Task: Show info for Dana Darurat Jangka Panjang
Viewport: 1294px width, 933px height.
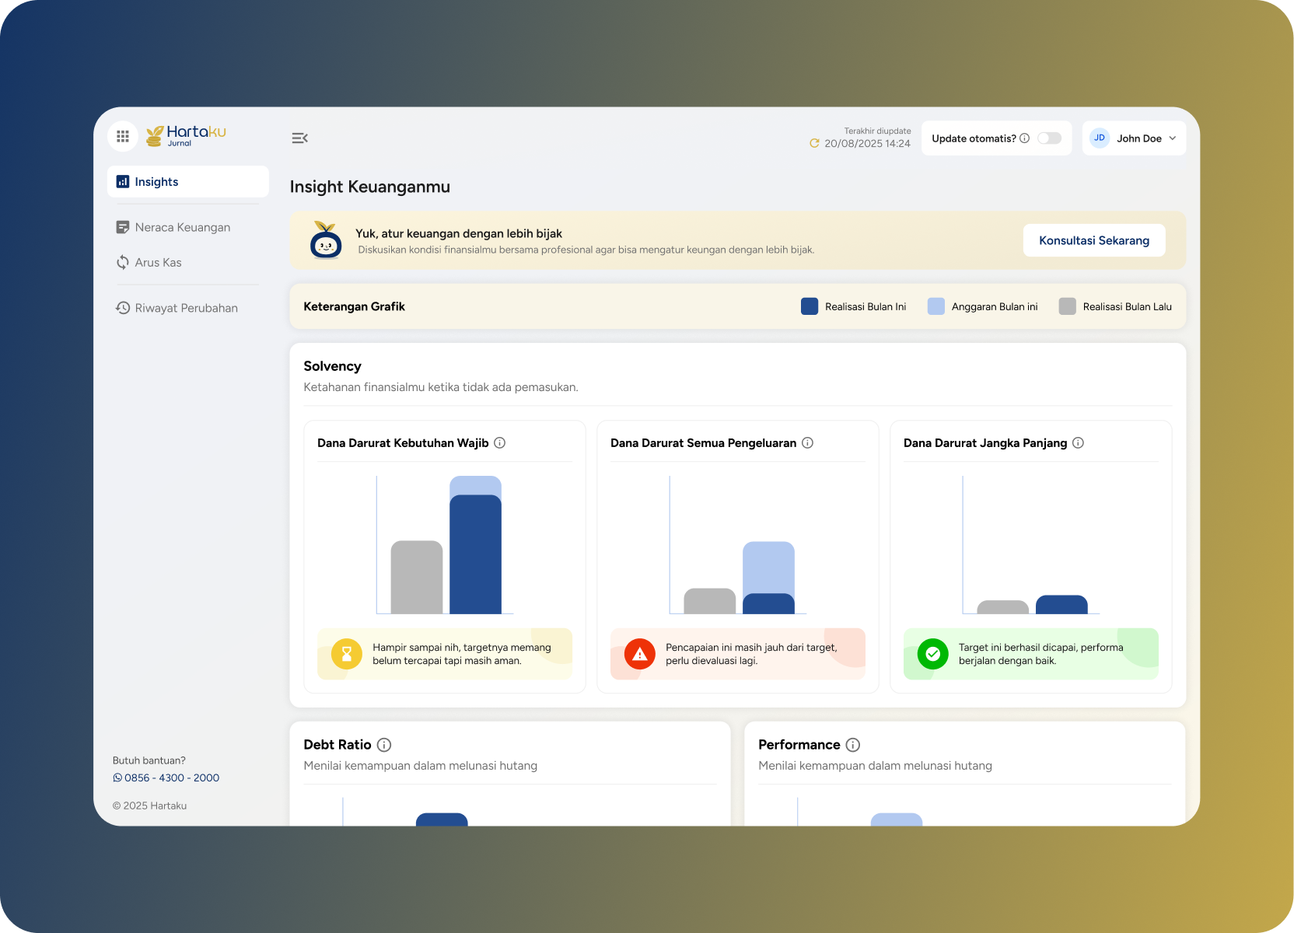Action: pos(1079,443)
